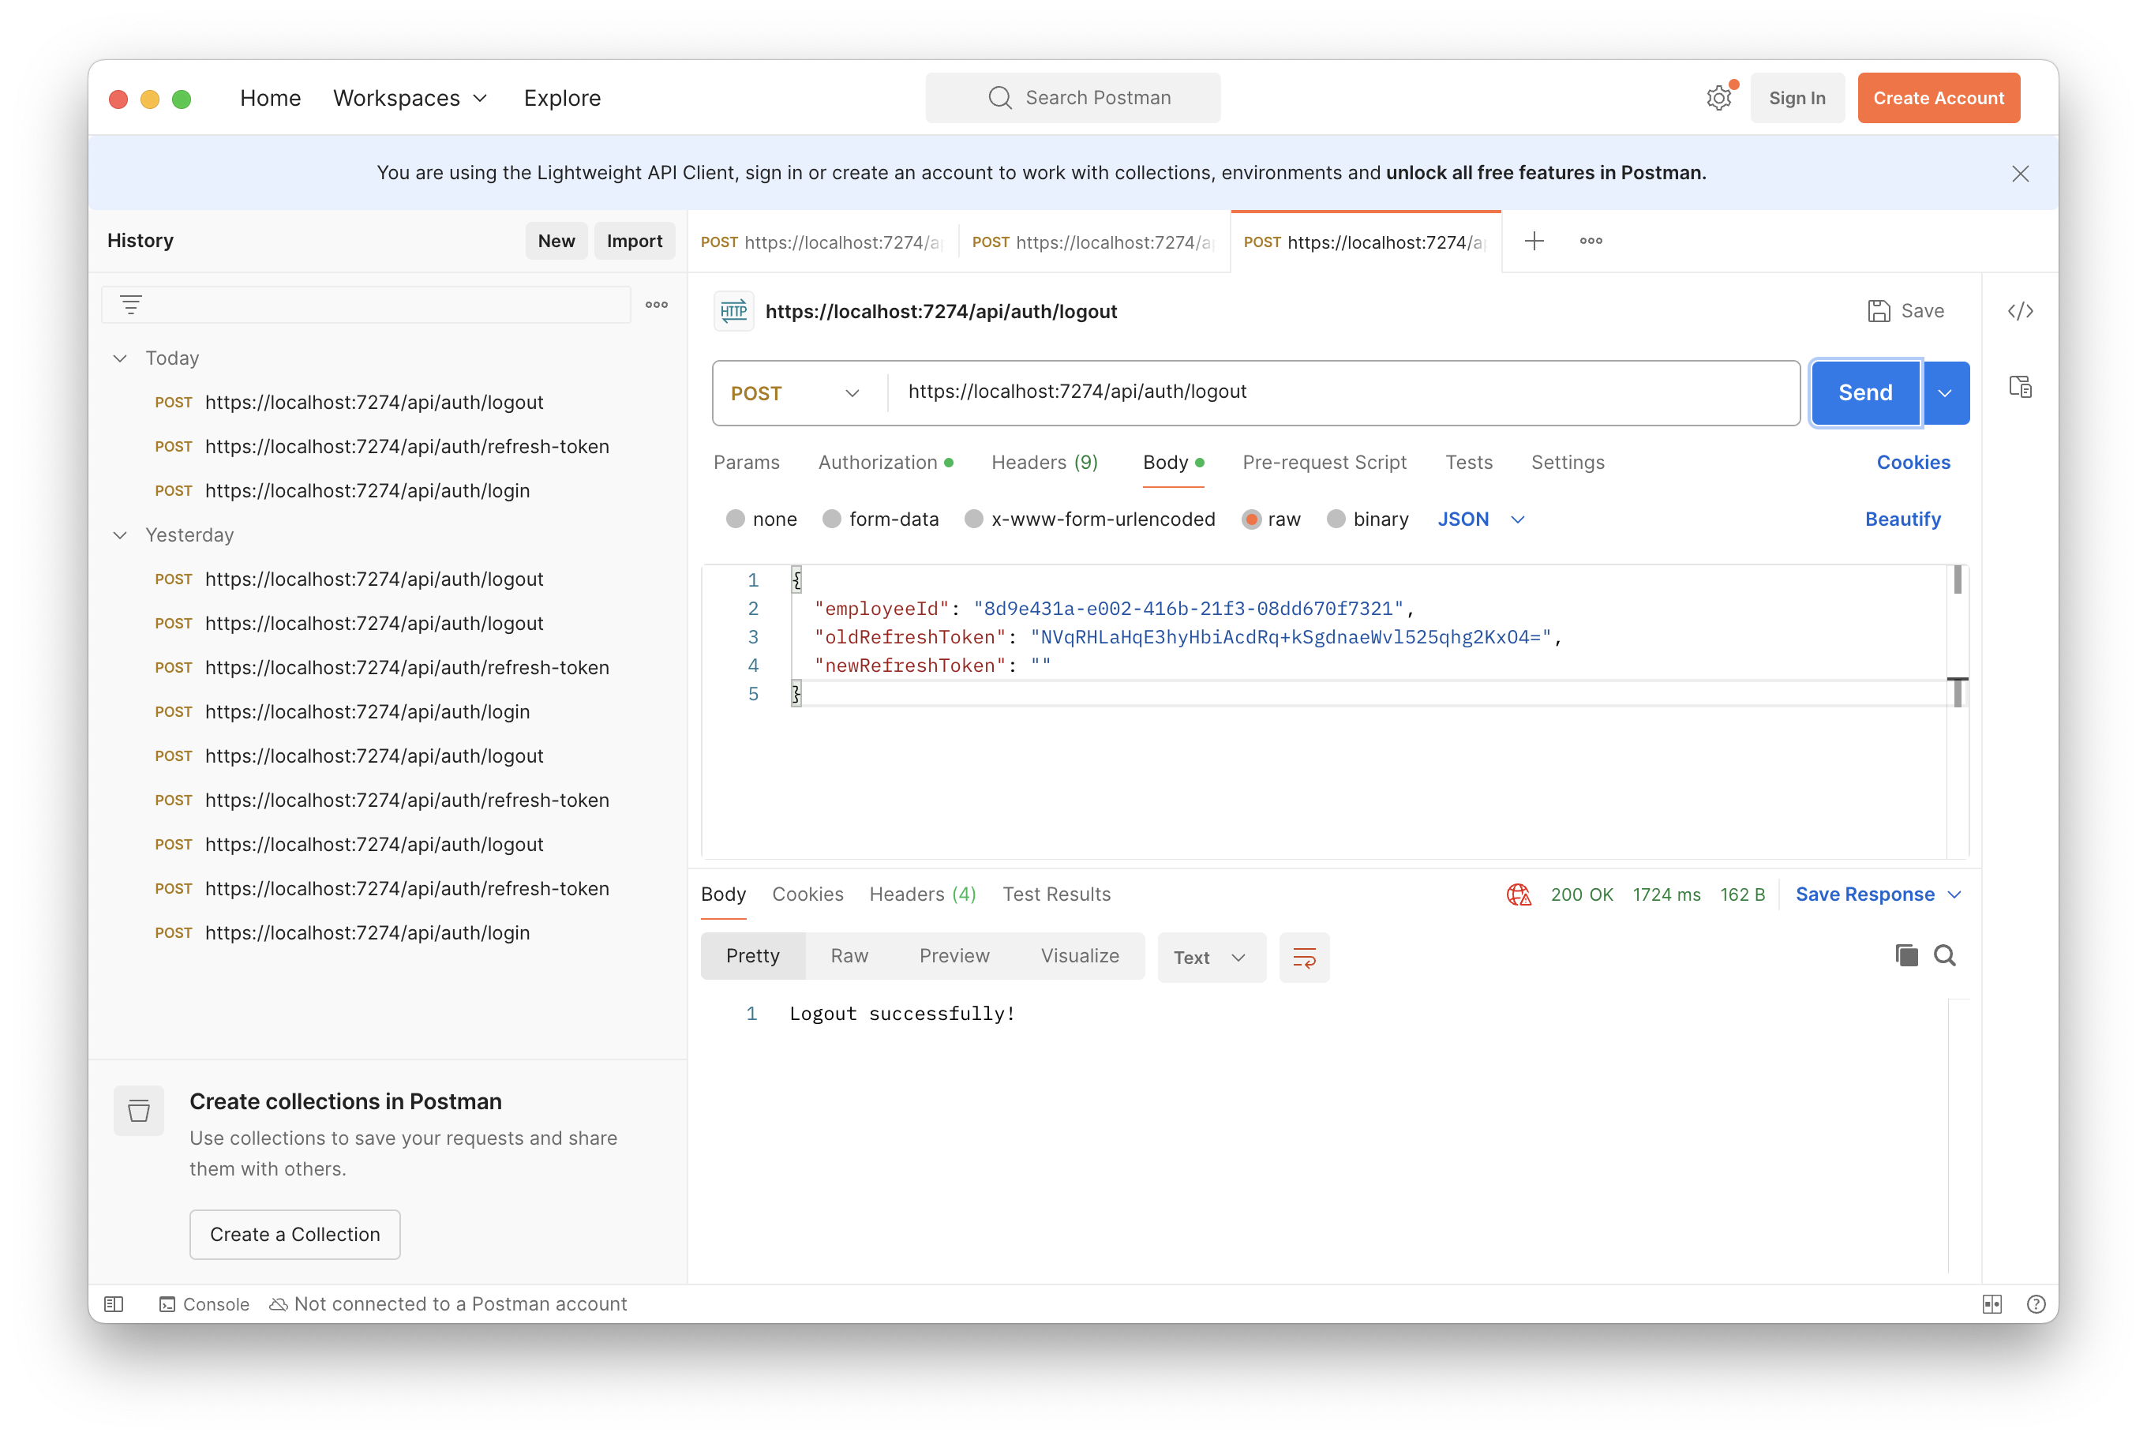The height and width of the screenshot is (1440, 2147).
Task: Choose binary body type option
Action: click(1336, 519)
